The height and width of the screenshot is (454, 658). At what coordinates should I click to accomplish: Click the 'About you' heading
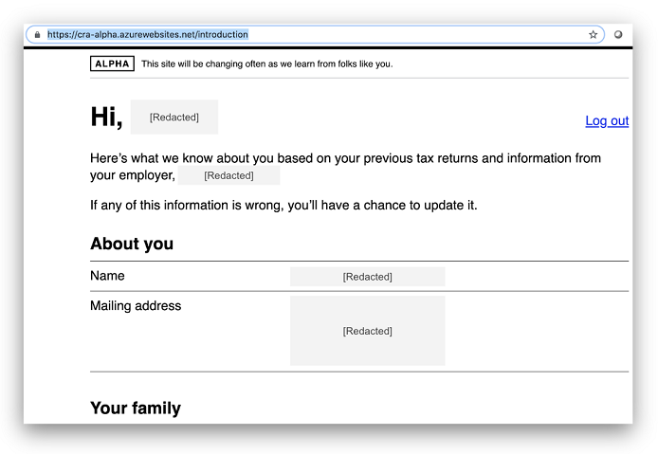coord(132,244)
